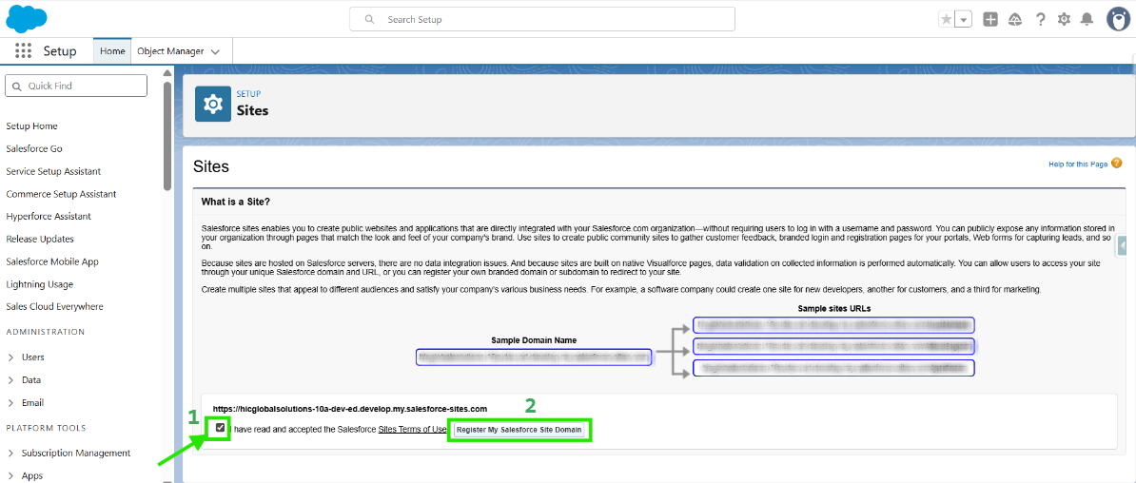Expand the Apps section

(10, 475)
